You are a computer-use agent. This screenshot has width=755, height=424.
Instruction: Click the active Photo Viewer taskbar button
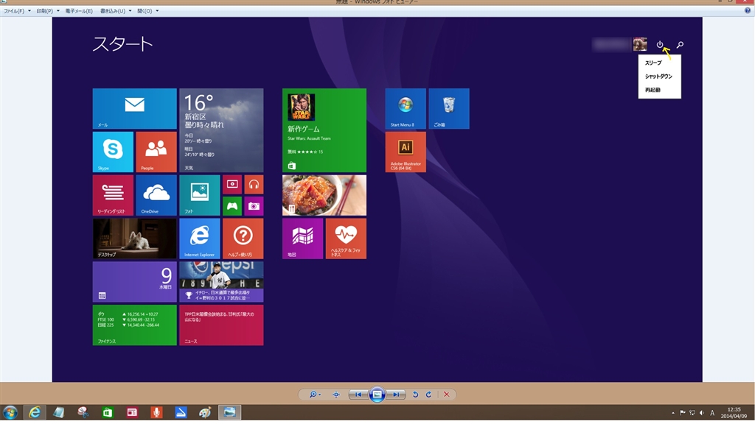click(x=230, y=412)
